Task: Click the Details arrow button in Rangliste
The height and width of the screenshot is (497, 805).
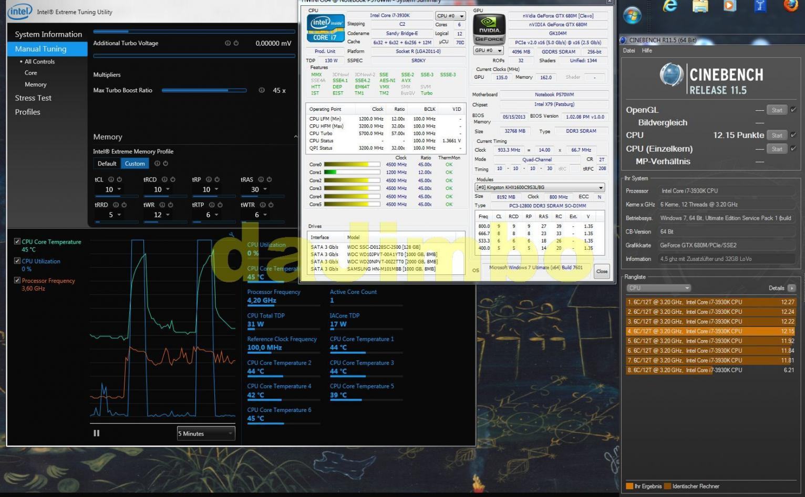Action: point(791,288)
